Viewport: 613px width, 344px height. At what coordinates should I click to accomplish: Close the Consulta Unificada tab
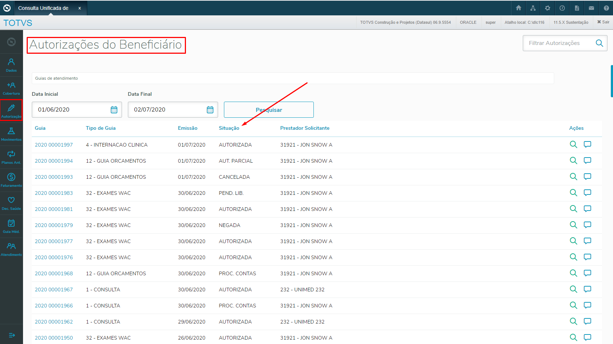click(80, 8)
